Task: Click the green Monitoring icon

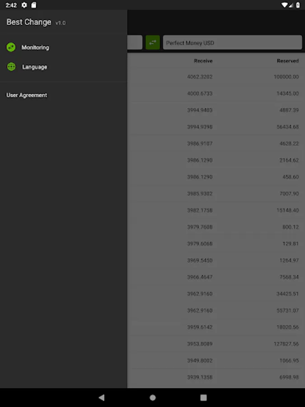Action: click(x=11, y=47)
